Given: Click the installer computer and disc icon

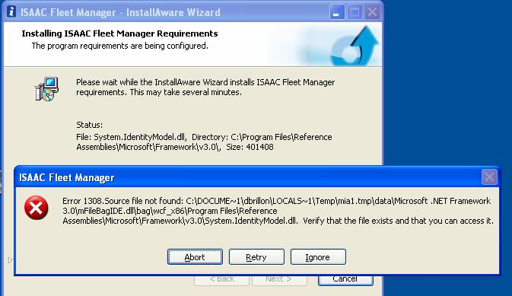Looking at the screenshot, I should point(46,88).
